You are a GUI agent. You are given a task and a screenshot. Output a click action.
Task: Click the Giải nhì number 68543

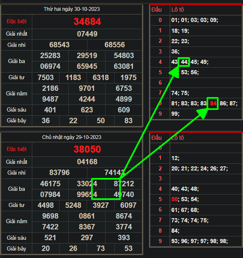point(60,45)
